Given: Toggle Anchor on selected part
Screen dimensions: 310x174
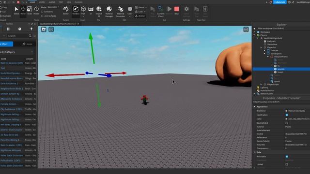Looking at the screenshot, I should [140, 16].
